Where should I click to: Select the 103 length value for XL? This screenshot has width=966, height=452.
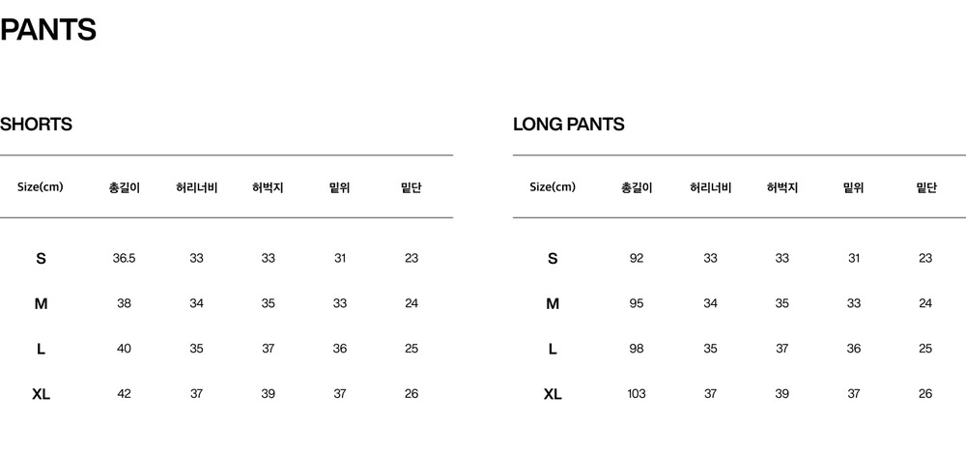pyautogui.click(x=637, y=394)
